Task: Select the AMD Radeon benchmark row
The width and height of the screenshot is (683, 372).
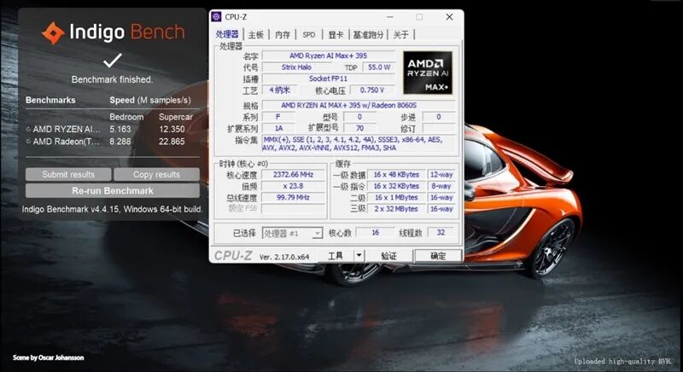Action: pos(113,142)
